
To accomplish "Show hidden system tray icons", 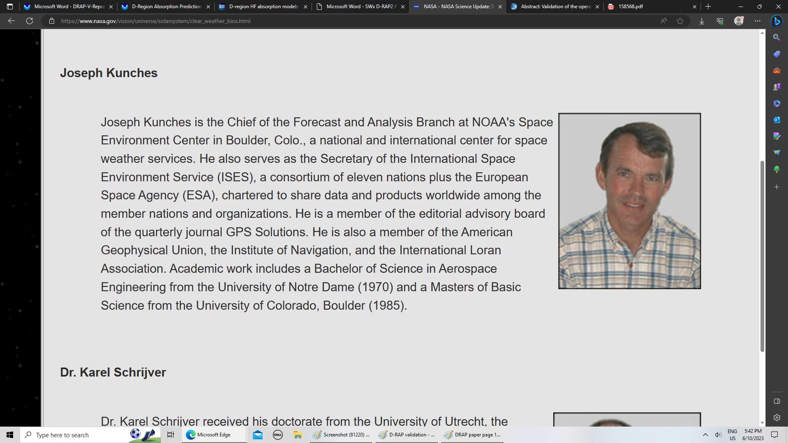I will pos(705,435).
